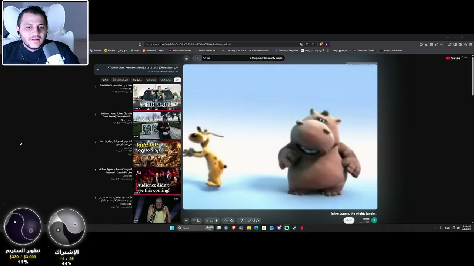Click the share arrow button
Image resolution: width=474 pixels, height=266 pixels.
point(228,221)
